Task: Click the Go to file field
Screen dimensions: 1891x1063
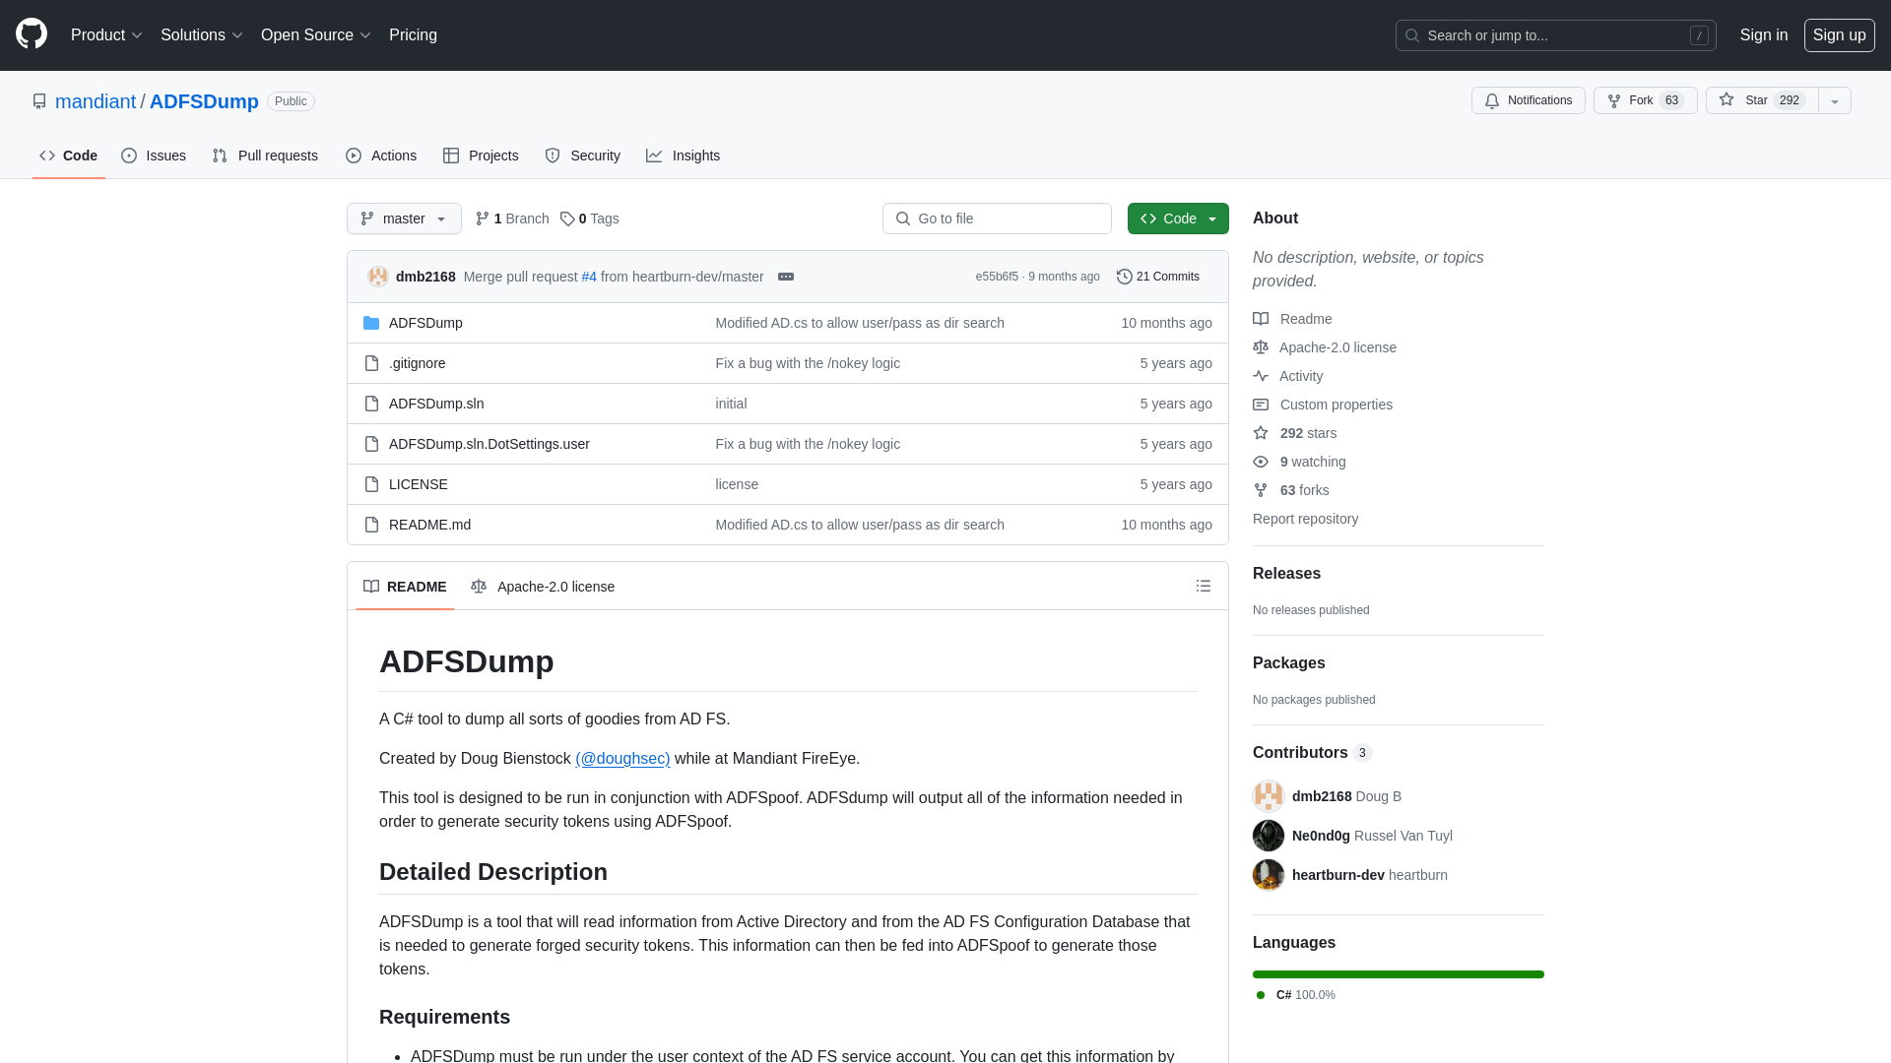Action: [x=997, y=219]
